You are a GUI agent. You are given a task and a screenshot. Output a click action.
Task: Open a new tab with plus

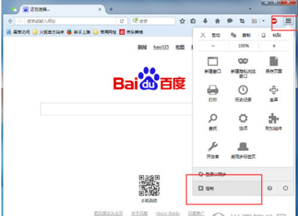pyautogui.click(x=111, y=9)
